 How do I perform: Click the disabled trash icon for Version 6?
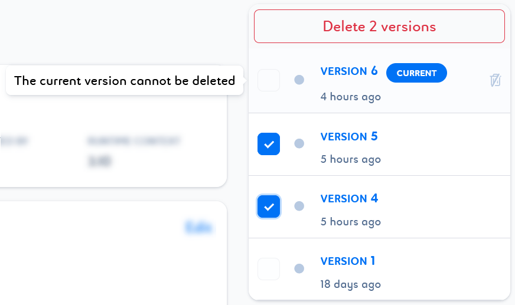tap(496, 80)
